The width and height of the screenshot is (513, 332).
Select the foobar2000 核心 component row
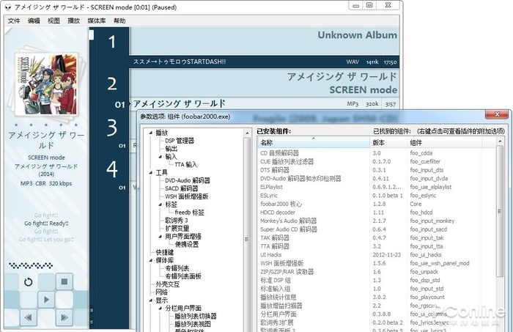click(x=377, y=204)
